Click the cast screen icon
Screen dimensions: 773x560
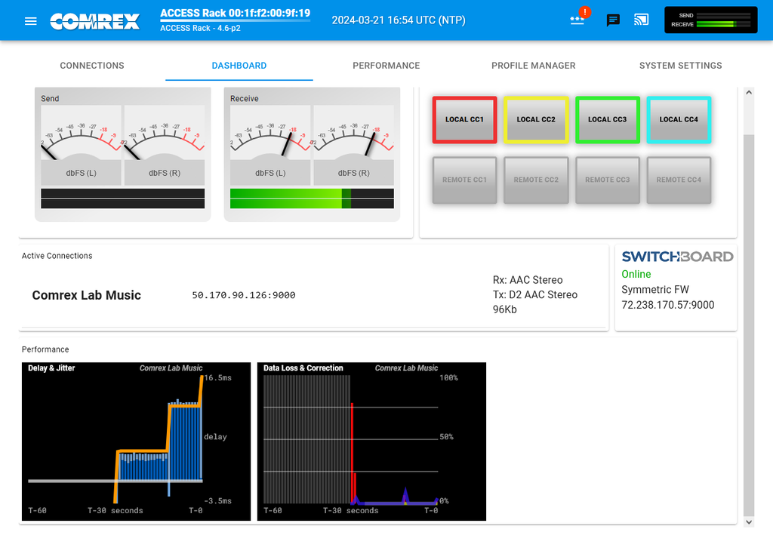tap(641, 20)
